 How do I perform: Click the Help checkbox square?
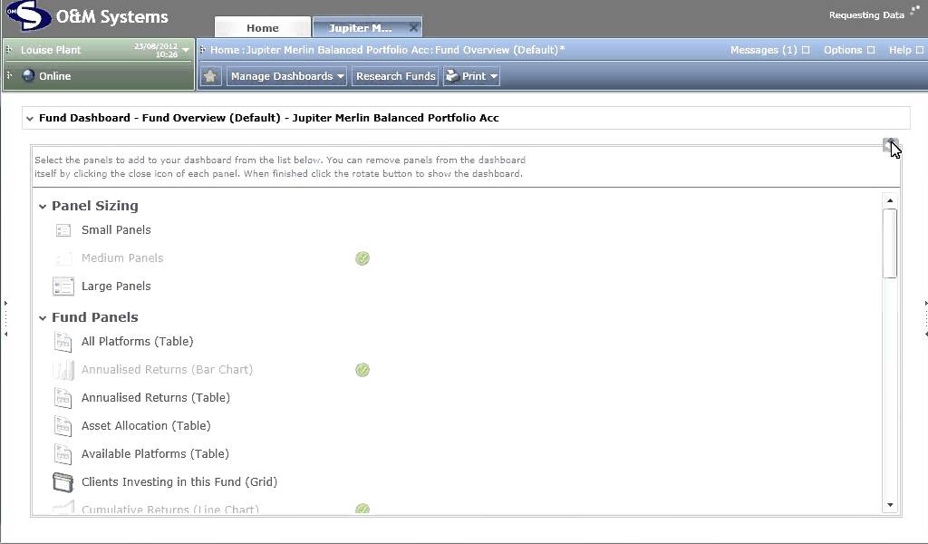click(920, 50)
